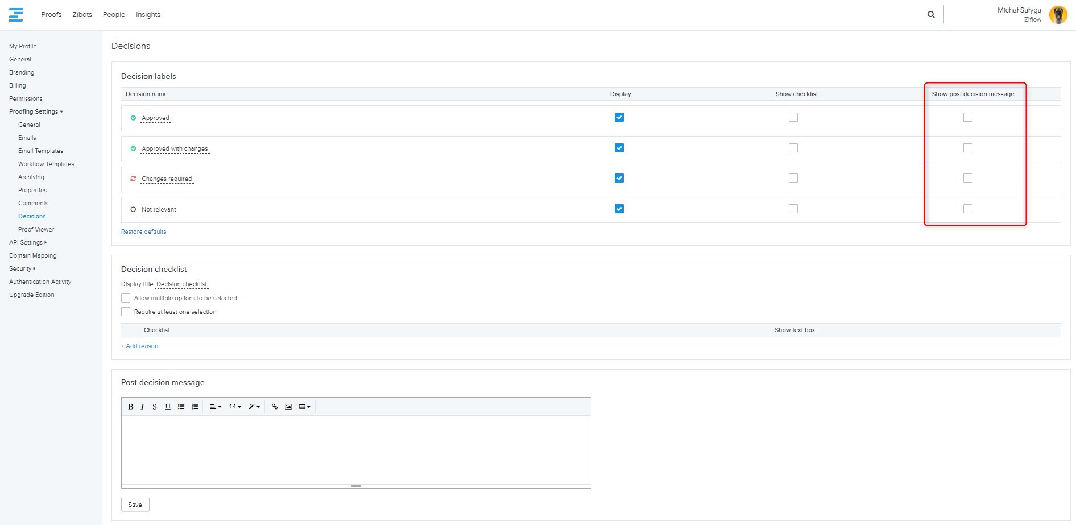Check Allow multiple options to be selected
This screenshot has height=525, width=1076.
click(x=126, y=298)
